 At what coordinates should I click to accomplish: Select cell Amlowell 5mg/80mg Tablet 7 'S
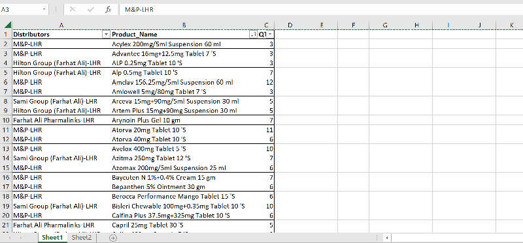[x=184, y=91]
